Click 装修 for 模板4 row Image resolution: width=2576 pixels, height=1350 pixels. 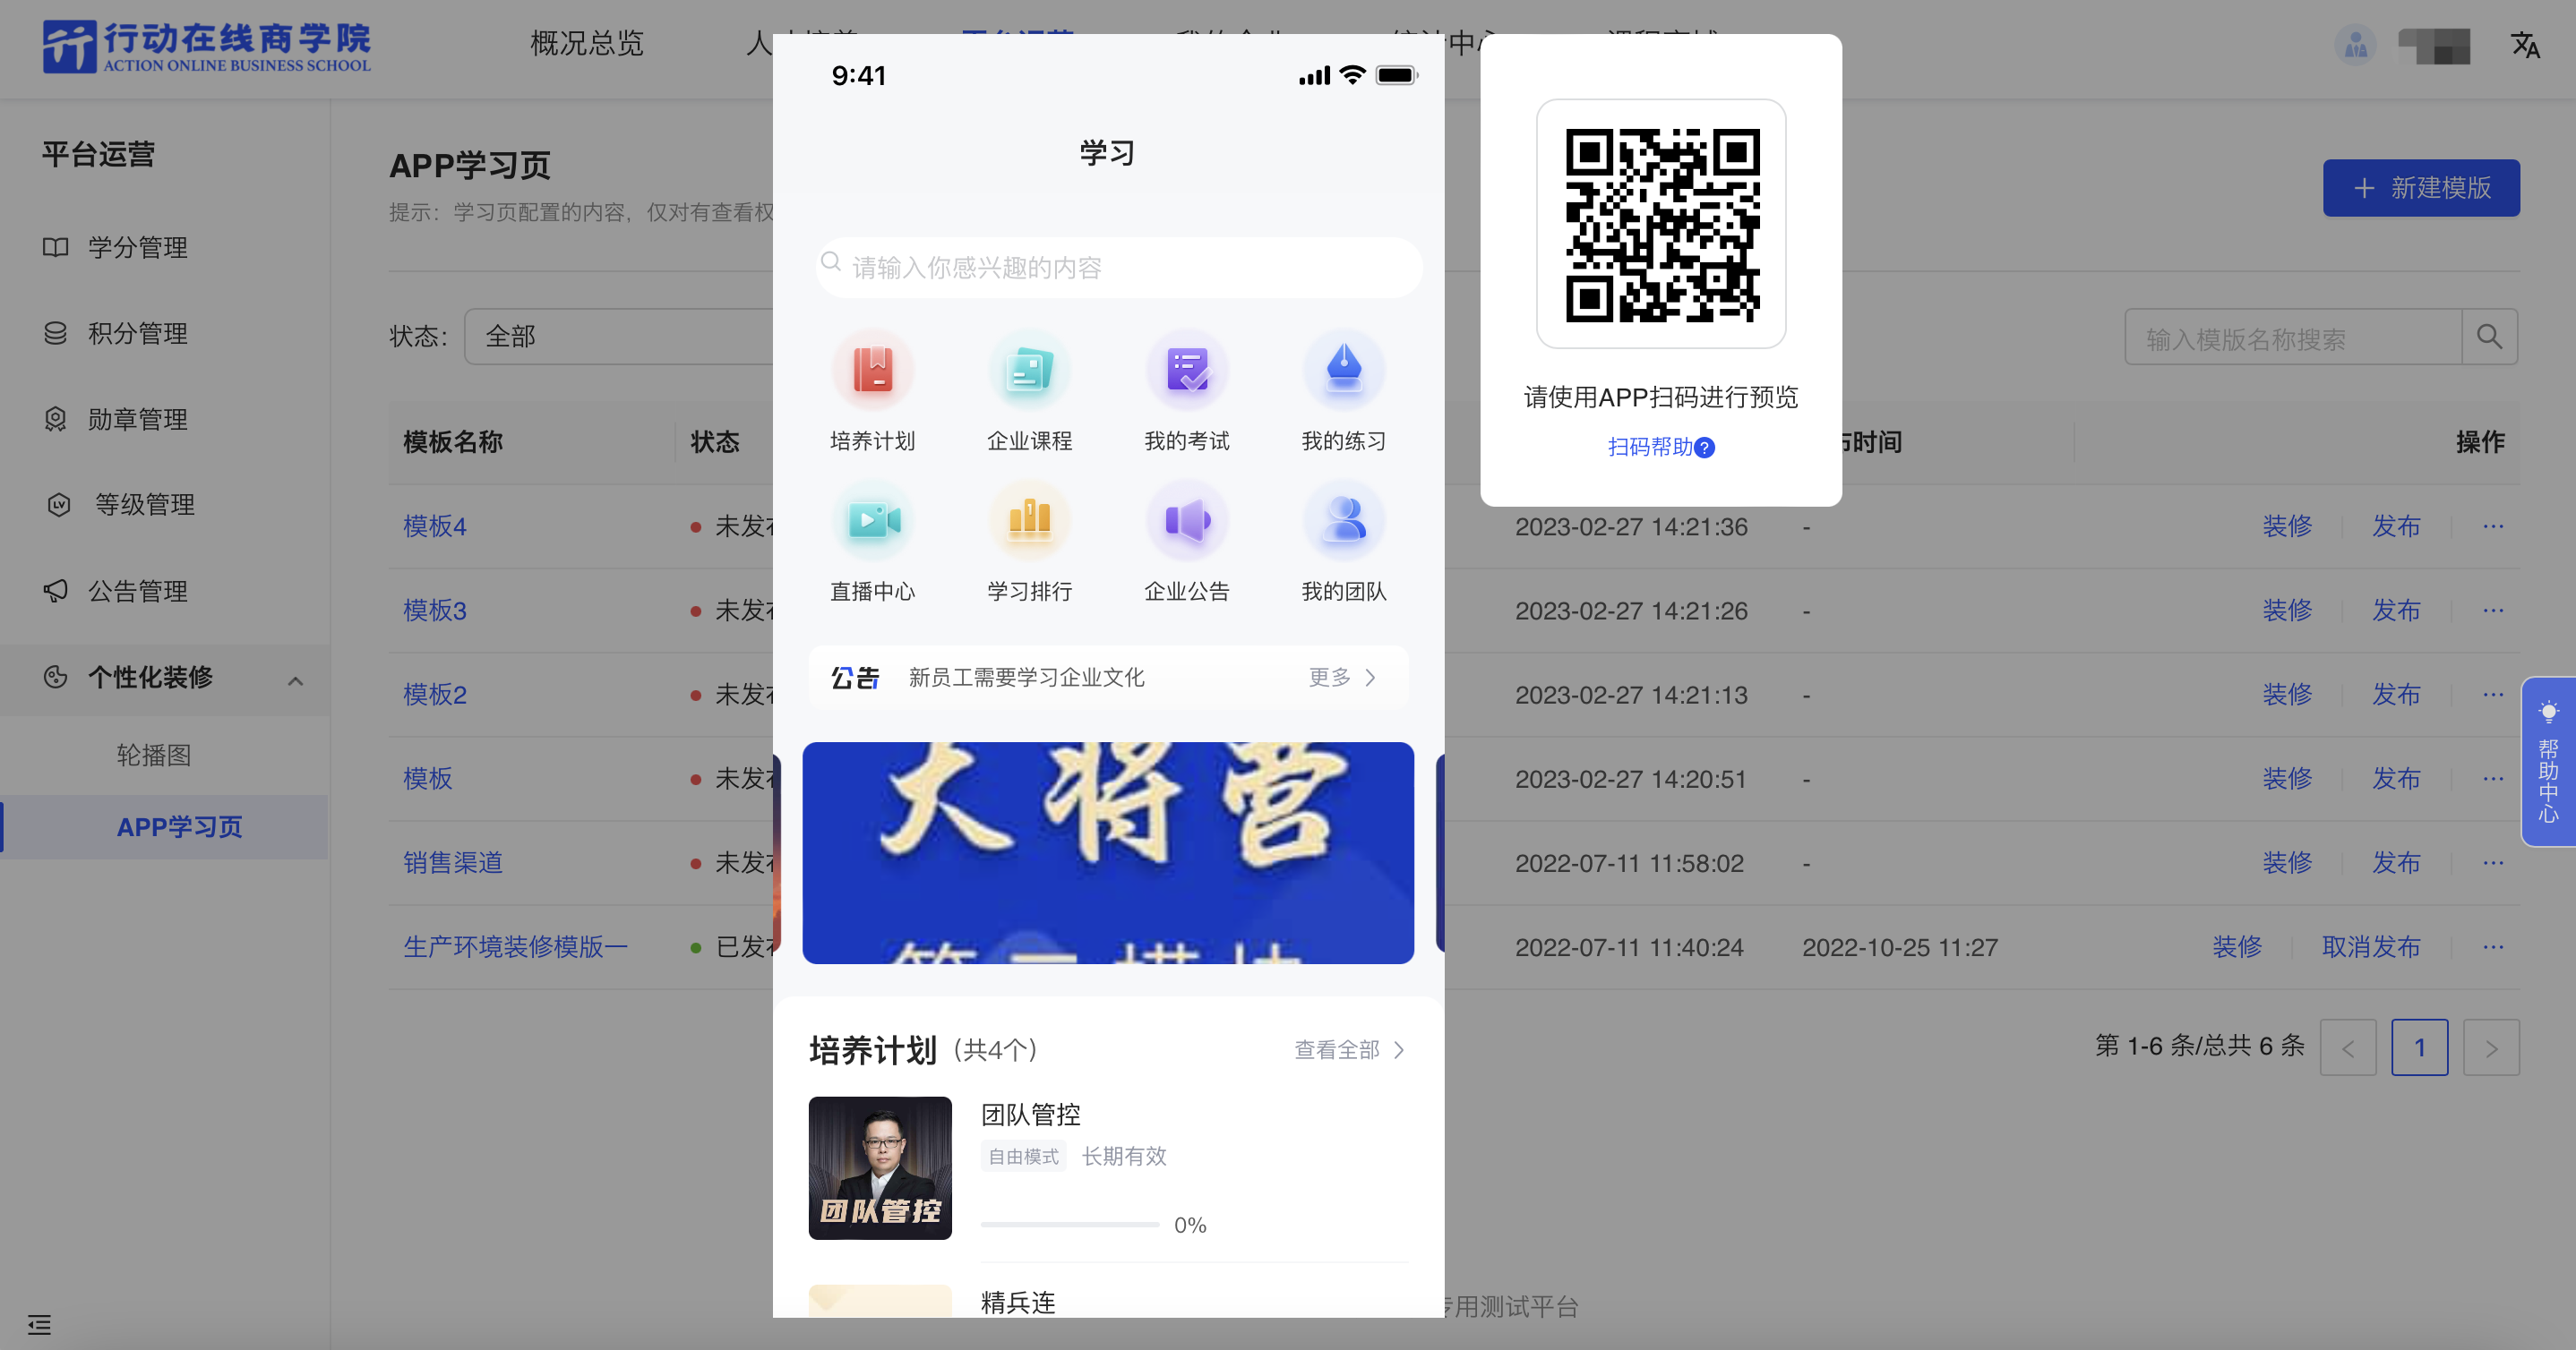tap(2287, 526)
